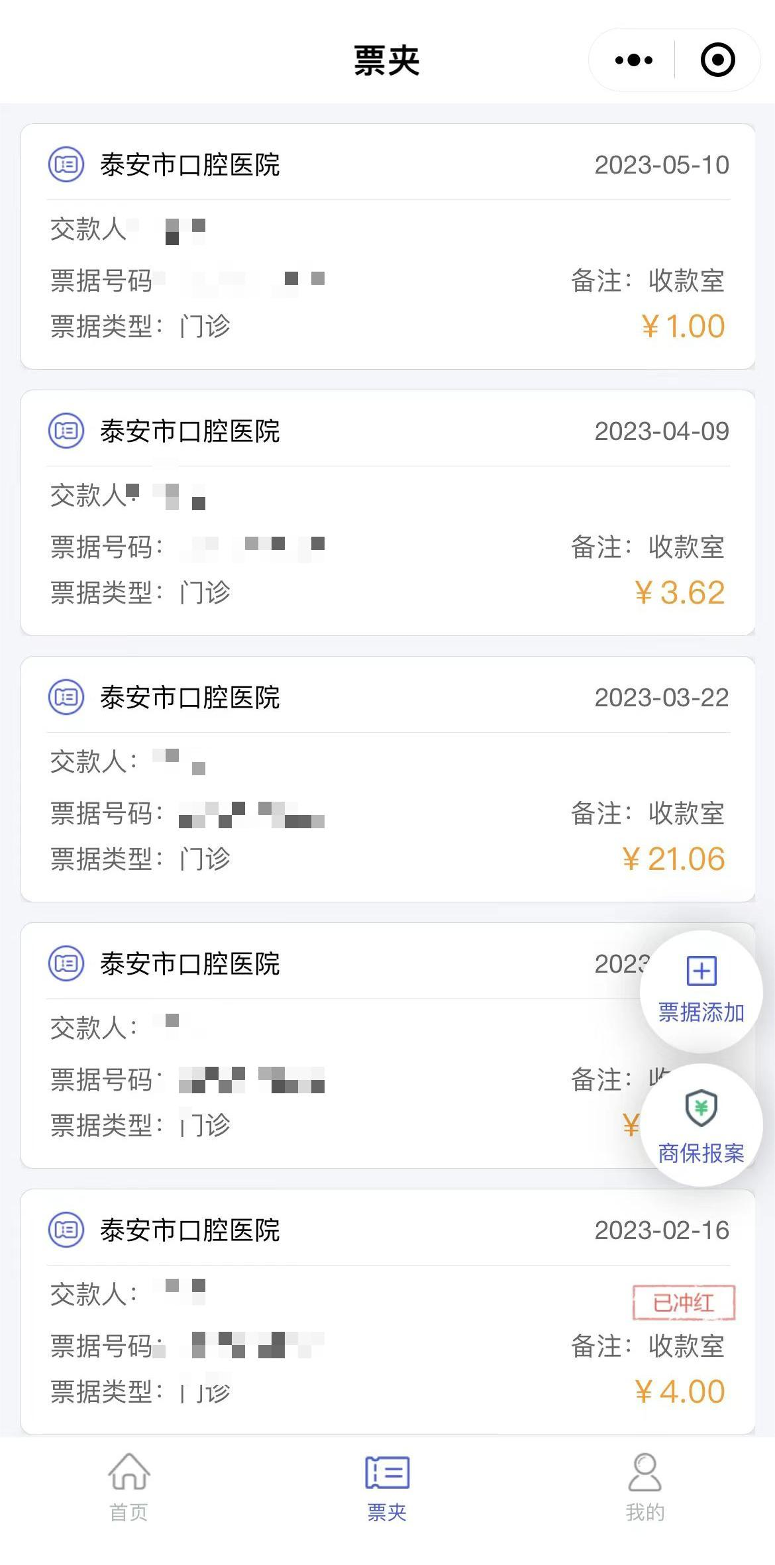Image resolution: width=775 pixels, height=1565 pixels.
Task: Tap the 商保报案 shield icon
Action: pyautogui.click(x=701, y=1108)
